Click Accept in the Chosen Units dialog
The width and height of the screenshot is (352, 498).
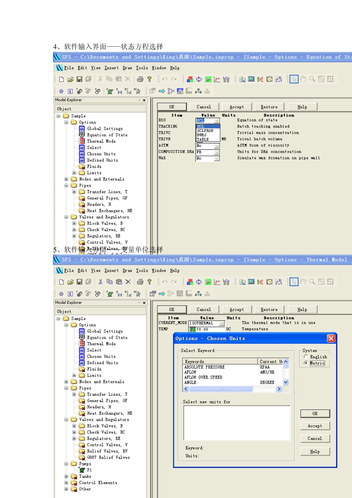[x=315, y=426]
